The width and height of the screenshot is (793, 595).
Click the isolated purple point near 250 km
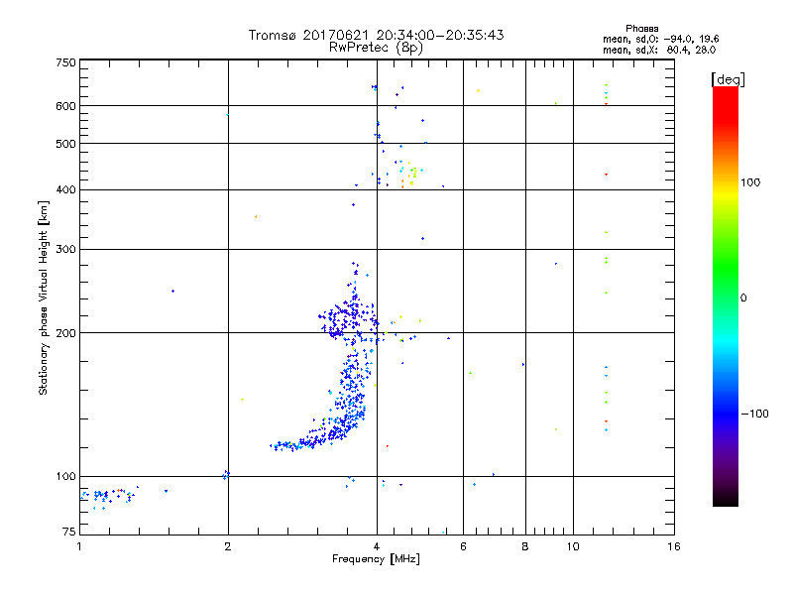click(x=172, y=291)
